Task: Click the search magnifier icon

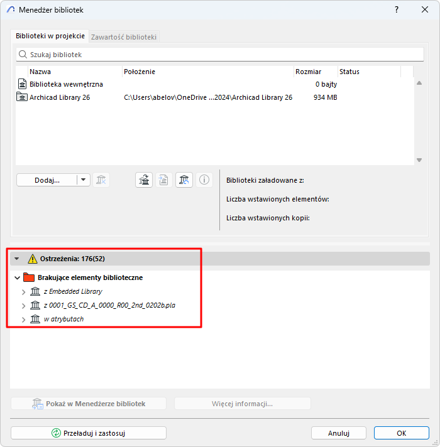Action: (x=23, y=55)
